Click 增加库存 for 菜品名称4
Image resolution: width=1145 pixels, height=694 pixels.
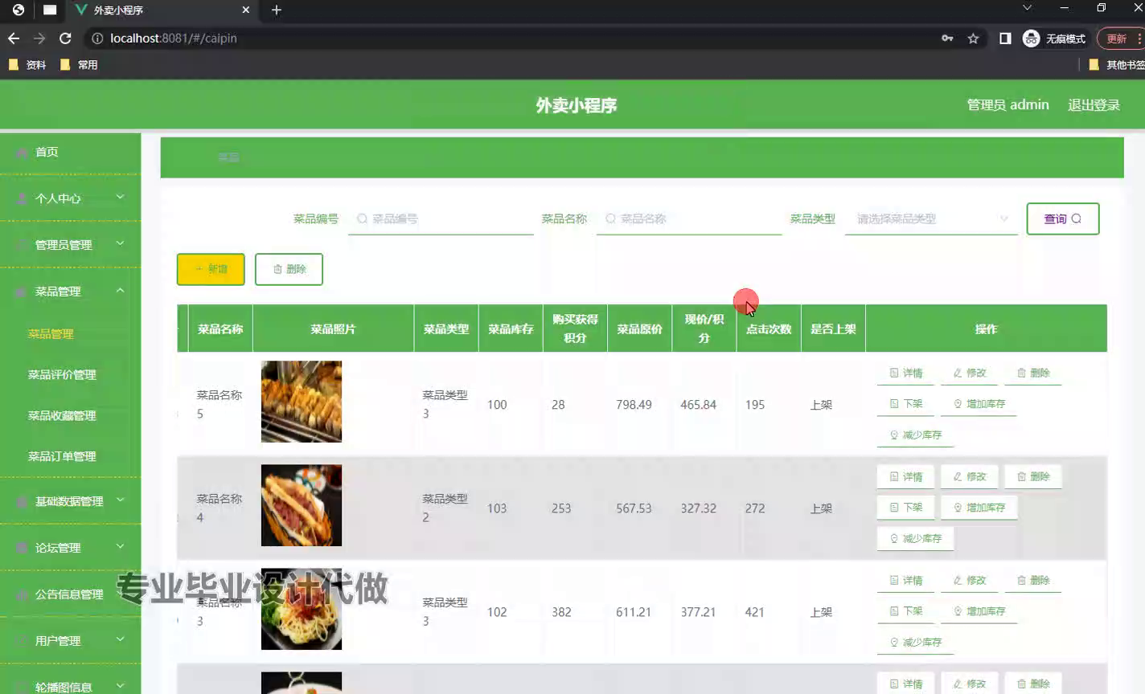click(979, 508)
